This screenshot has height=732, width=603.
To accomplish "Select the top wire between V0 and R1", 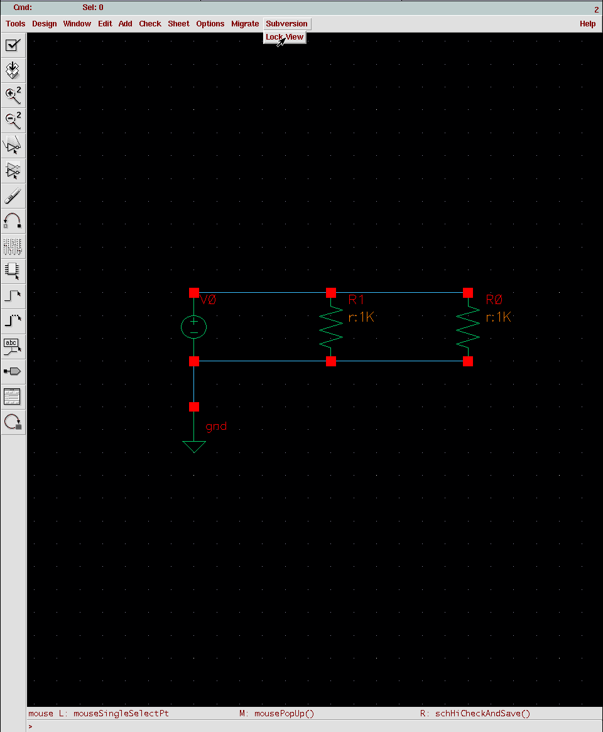I will 263,293.
